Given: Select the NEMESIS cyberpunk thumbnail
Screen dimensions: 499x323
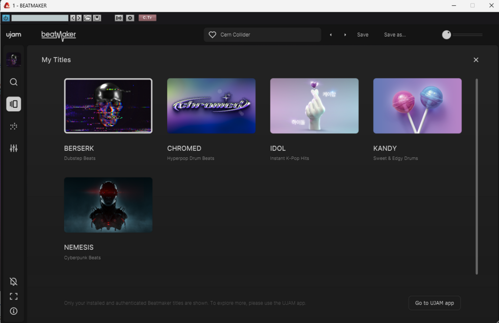Looking at the screenshot, I should tap(108, 205).
